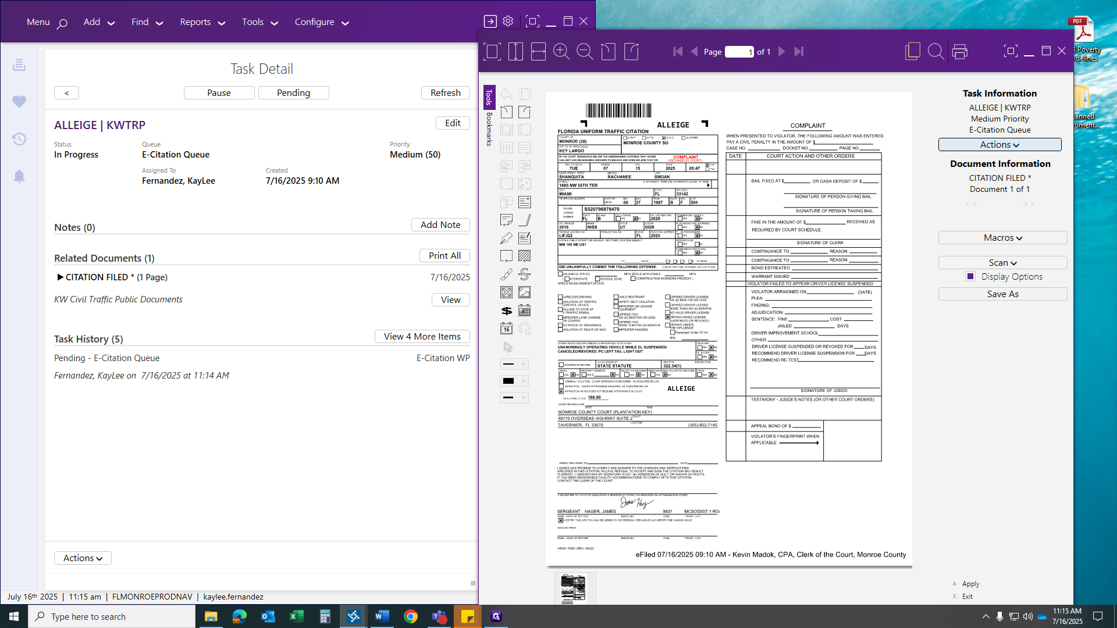Image resolution: width=1117 pixels, height=628 pixels.
Task: Toggle the Display Options checkbox
Action: [x=970, y=277]
